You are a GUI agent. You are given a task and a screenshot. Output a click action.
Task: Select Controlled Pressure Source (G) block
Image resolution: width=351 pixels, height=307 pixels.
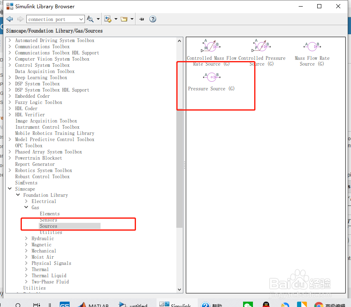[x=262, y=53]
